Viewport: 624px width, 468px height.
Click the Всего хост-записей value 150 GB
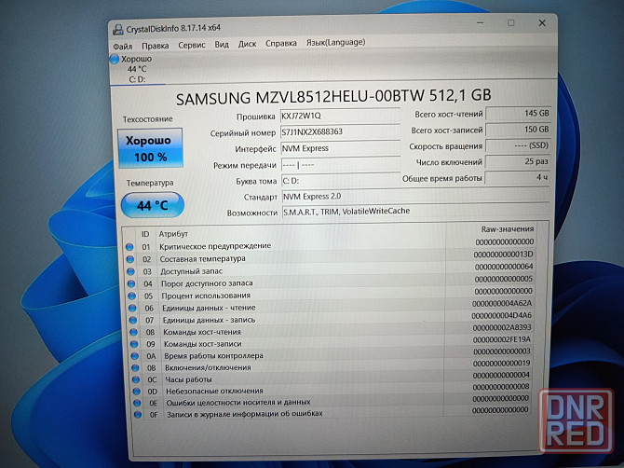tap(518, 130)
